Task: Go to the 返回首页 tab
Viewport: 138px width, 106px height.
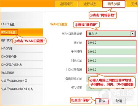Action: click(x=66, y=4)
